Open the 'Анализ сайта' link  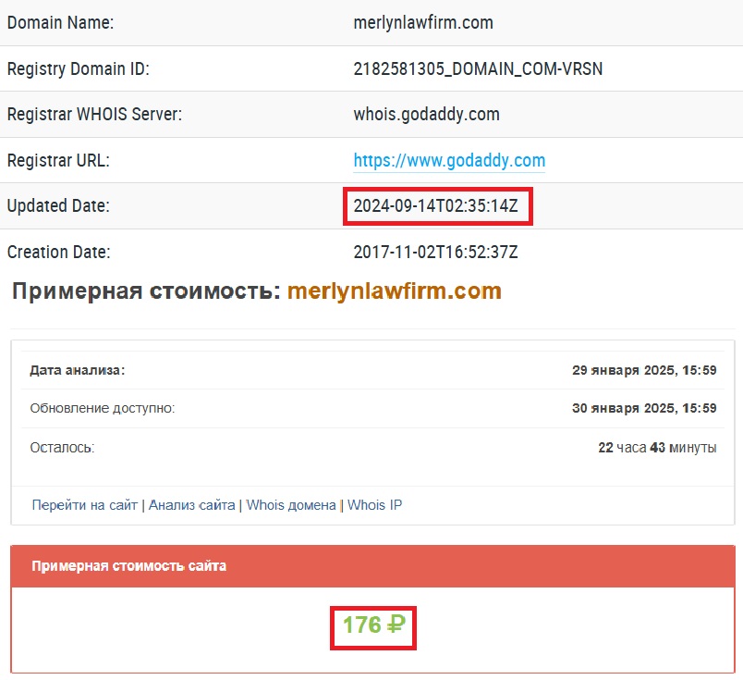click(x=191, y=505)
